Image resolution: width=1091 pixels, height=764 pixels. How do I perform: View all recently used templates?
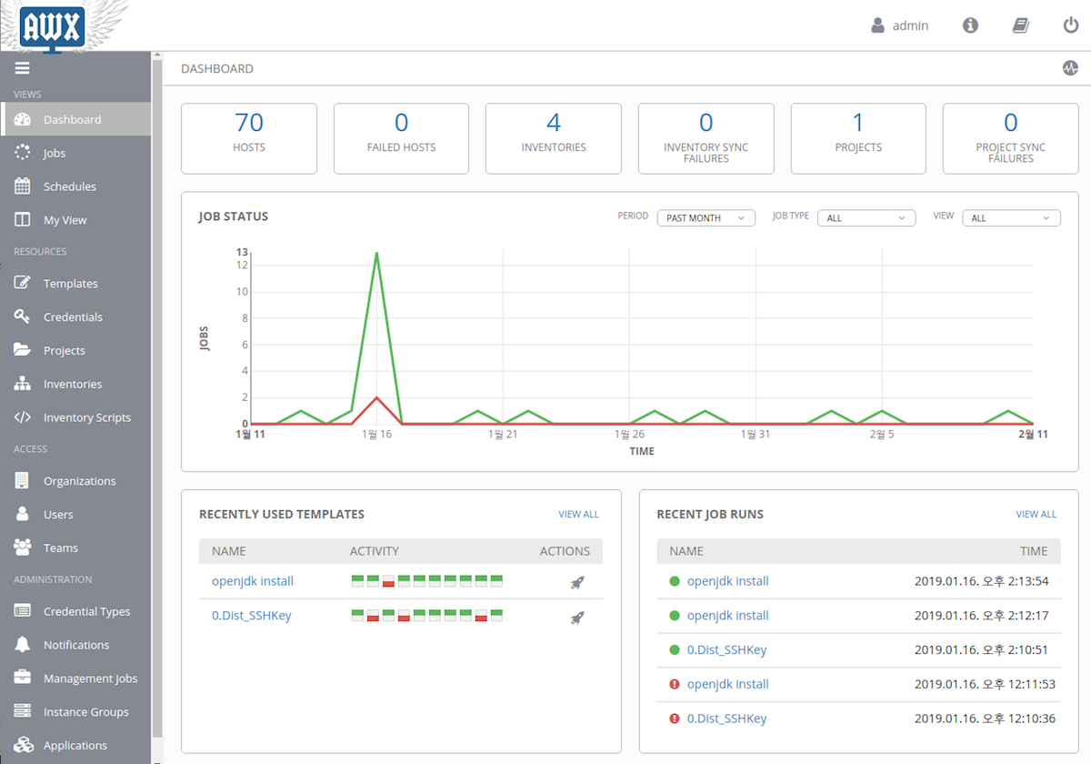(578, 514)
